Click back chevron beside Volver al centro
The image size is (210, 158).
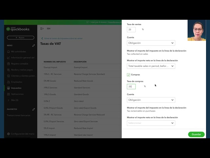42,39
